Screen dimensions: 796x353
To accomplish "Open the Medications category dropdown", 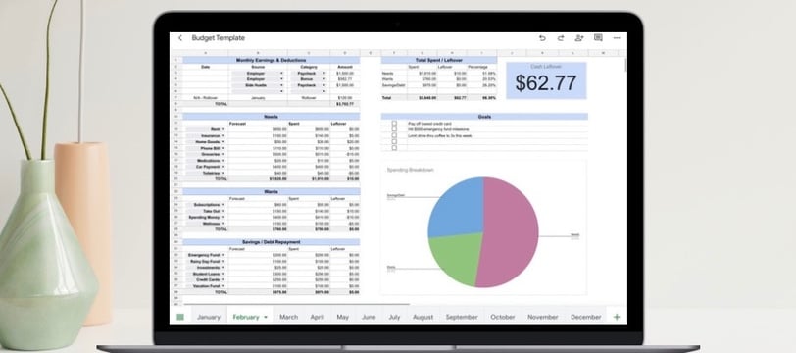I will click(x=223, y=160).
